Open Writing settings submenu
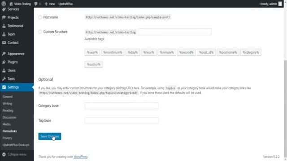Viewport: 287px width, 161px height. [7, 104]
